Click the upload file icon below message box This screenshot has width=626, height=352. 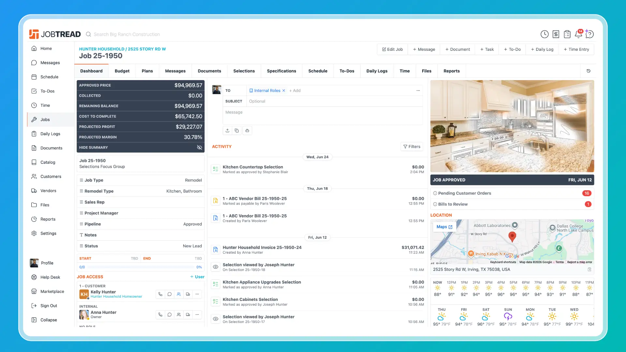(x=227, y=131)
